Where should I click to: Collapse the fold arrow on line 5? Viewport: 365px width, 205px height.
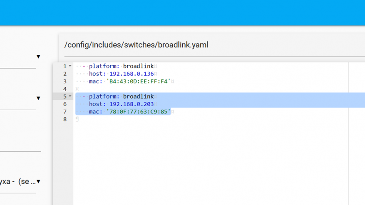pos(70,96)
